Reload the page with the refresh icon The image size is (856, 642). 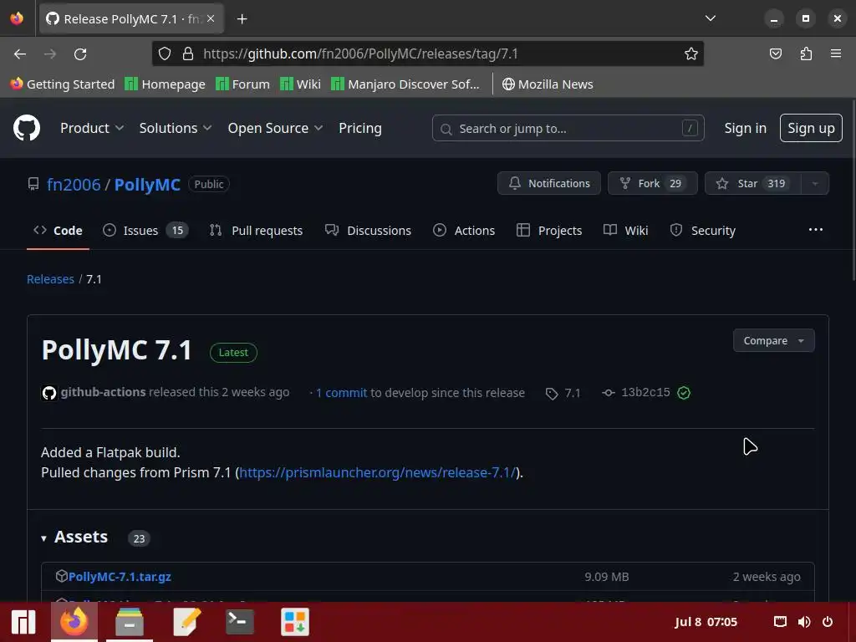[80, 54]
